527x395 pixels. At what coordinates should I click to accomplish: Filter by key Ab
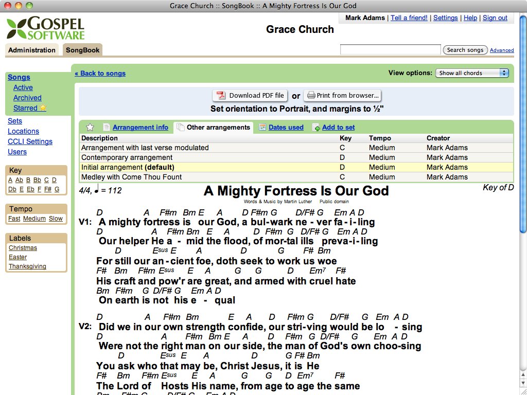coord(19,180)
